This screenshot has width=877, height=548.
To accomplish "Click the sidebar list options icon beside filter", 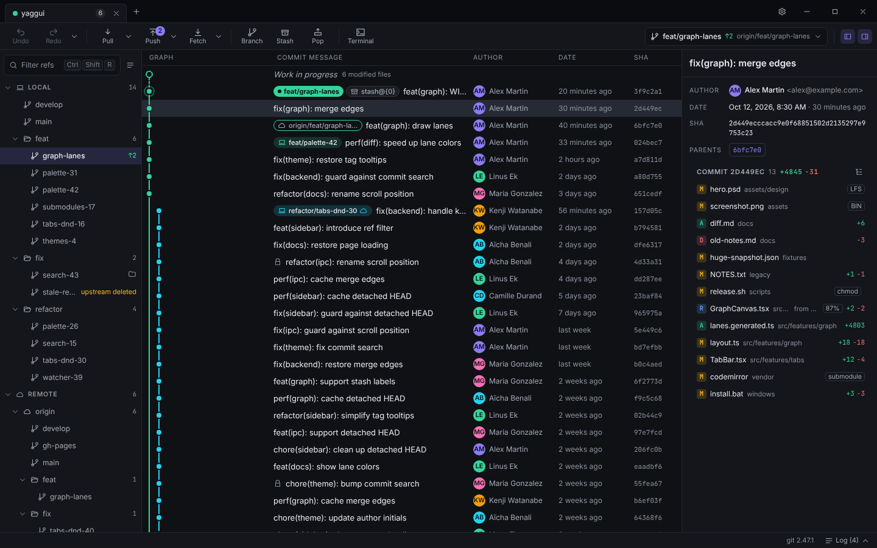I will point(130,65).
